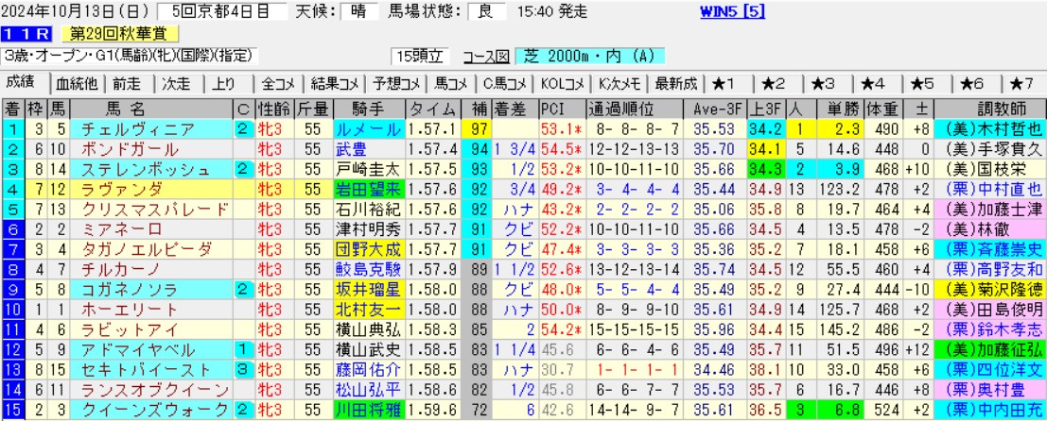Click the PCI column header
Screen dimensions: 1047x421
[554, 106]
